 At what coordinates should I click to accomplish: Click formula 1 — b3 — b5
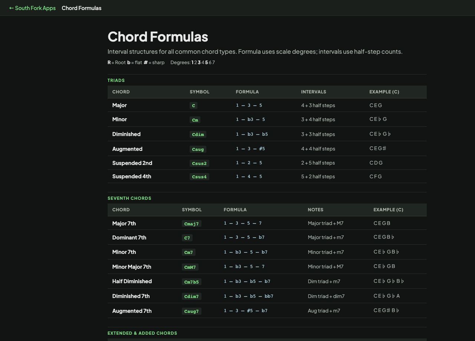pyautogui.click(x=252, y=134)
